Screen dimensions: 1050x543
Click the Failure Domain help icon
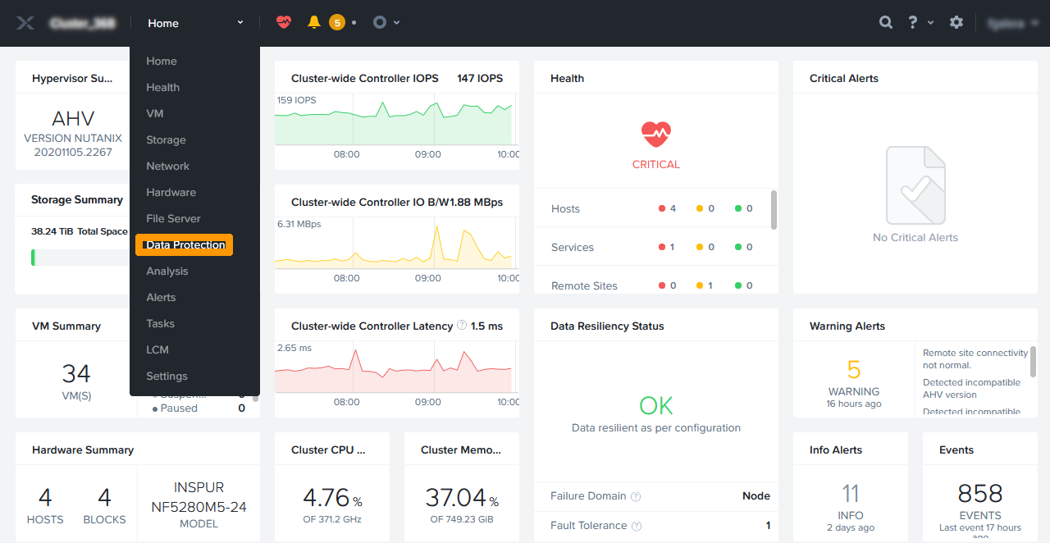tap(636, 496)
